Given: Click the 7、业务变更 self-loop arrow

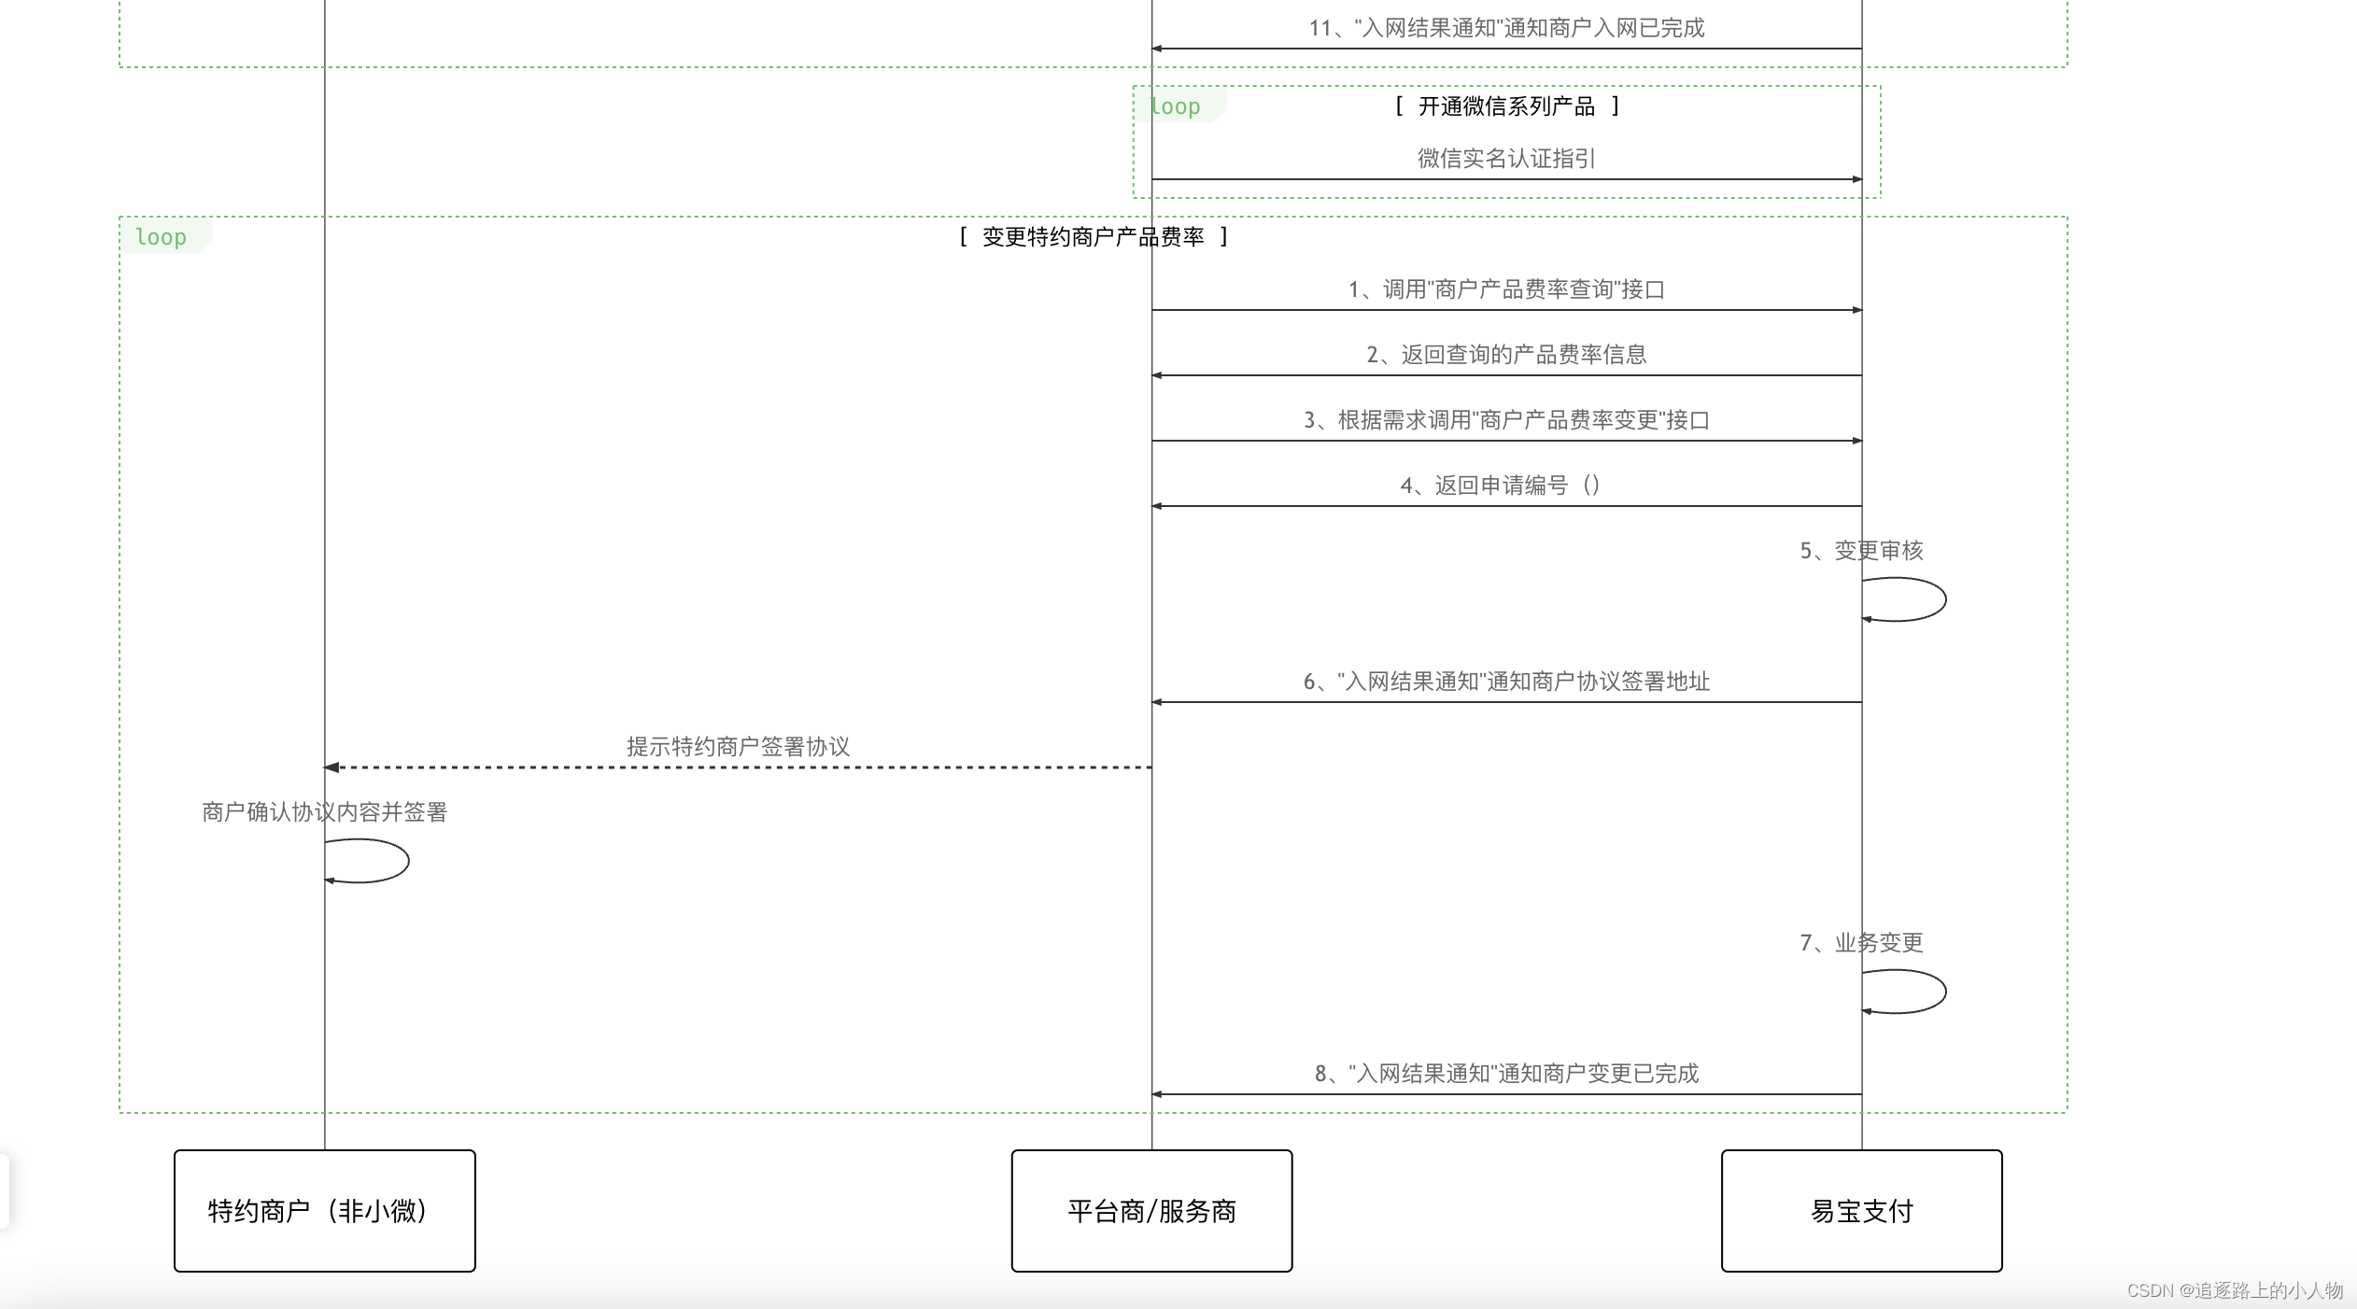Looking at the screenshot, I should pos(1905,992).
